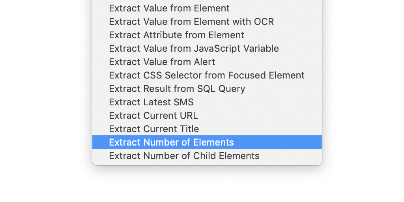The height and width of the screenshot is (202, 404).
Task: Select the Current URL extraction entry
Action: coord(207,116)
